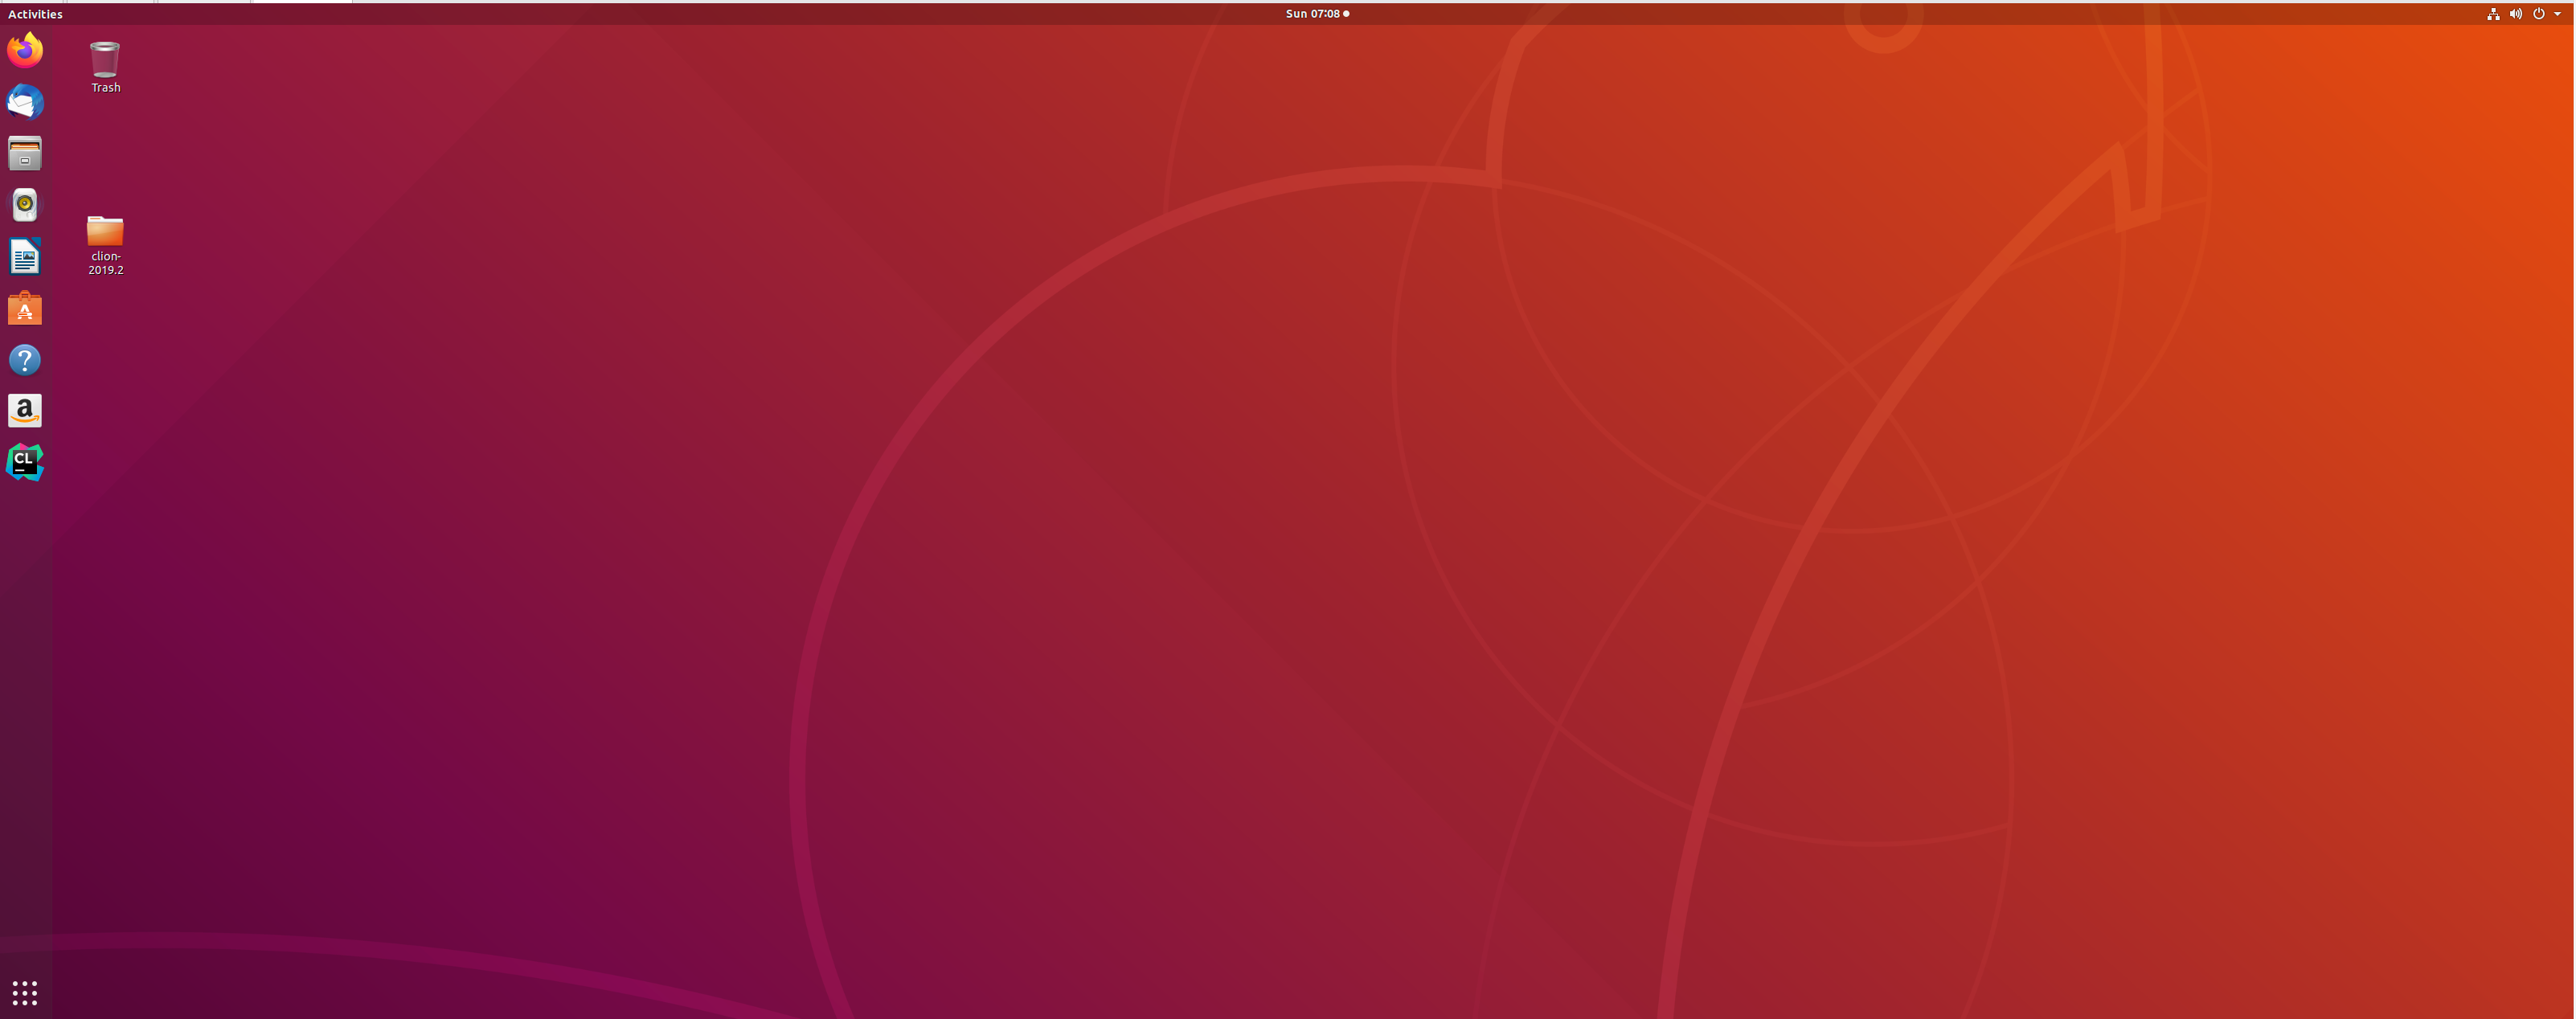Launch the Help application
Screen dimensions: 2576x1019
coord(25,359)
